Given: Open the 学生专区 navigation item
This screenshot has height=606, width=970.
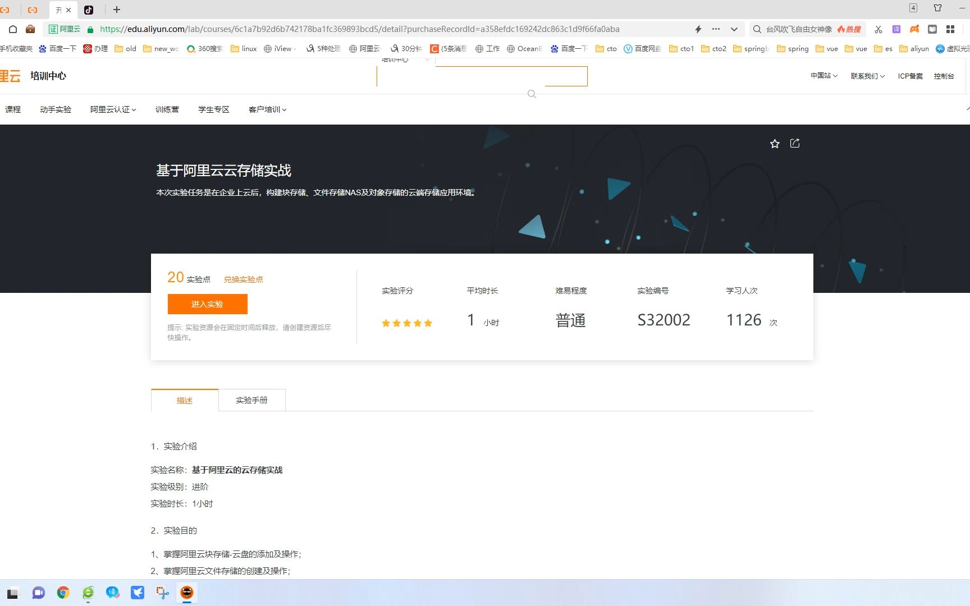Looking at the screenshot, I should pos(214,109).
